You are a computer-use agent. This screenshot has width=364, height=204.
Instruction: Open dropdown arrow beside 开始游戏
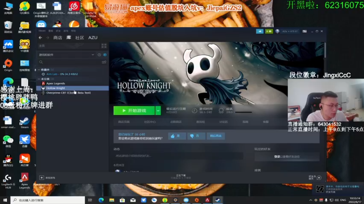point(158,111)
